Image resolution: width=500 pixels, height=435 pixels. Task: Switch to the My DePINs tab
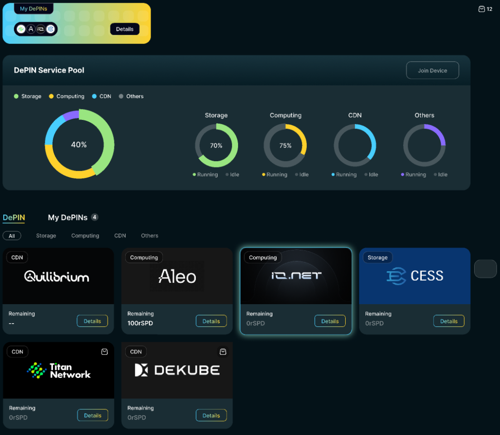68,218
